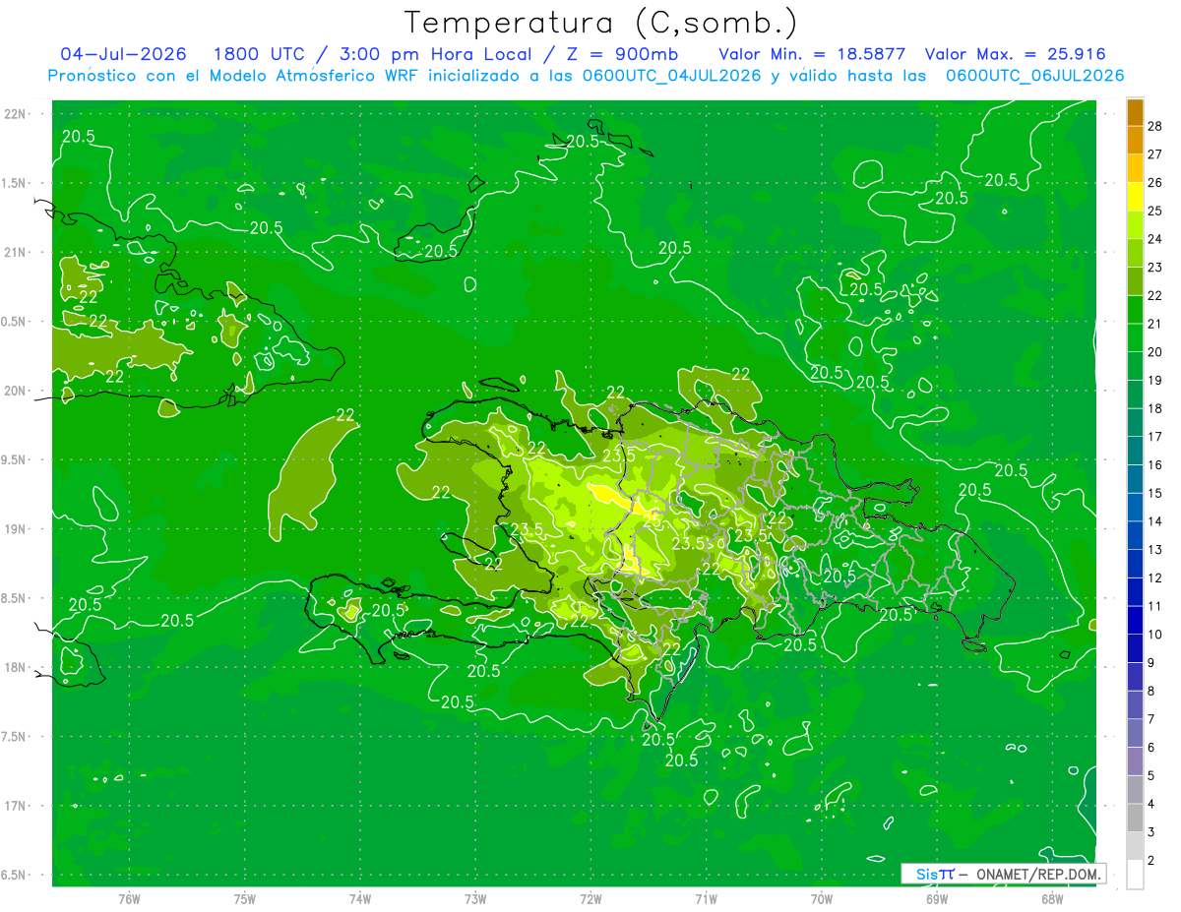Click the 5 colorbar scale label
Image resolution: width=1181 pixels, height=912 pixels.
pyautogui.click(x=1151, y=775)
